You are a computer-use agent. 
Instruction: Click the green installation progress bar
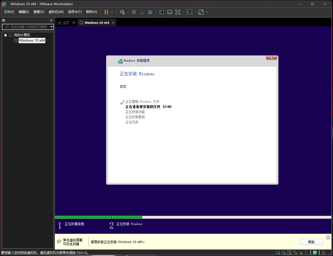[127, 217]
